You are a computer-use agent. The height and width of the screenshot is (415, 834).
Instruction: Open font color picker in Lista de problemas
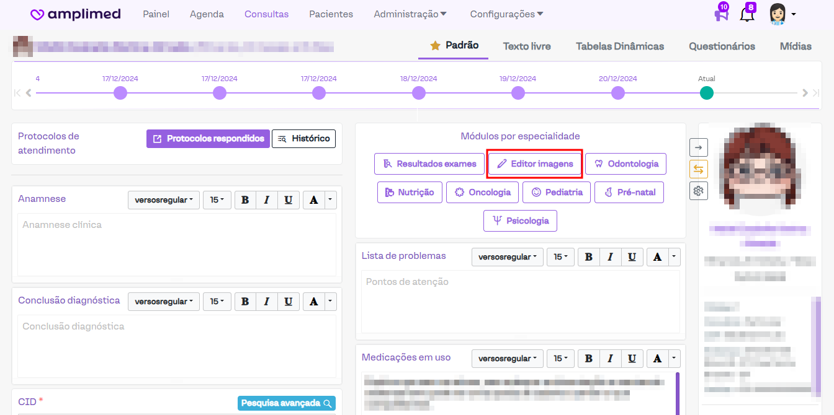pyautogui.click(x=657, y=257)
